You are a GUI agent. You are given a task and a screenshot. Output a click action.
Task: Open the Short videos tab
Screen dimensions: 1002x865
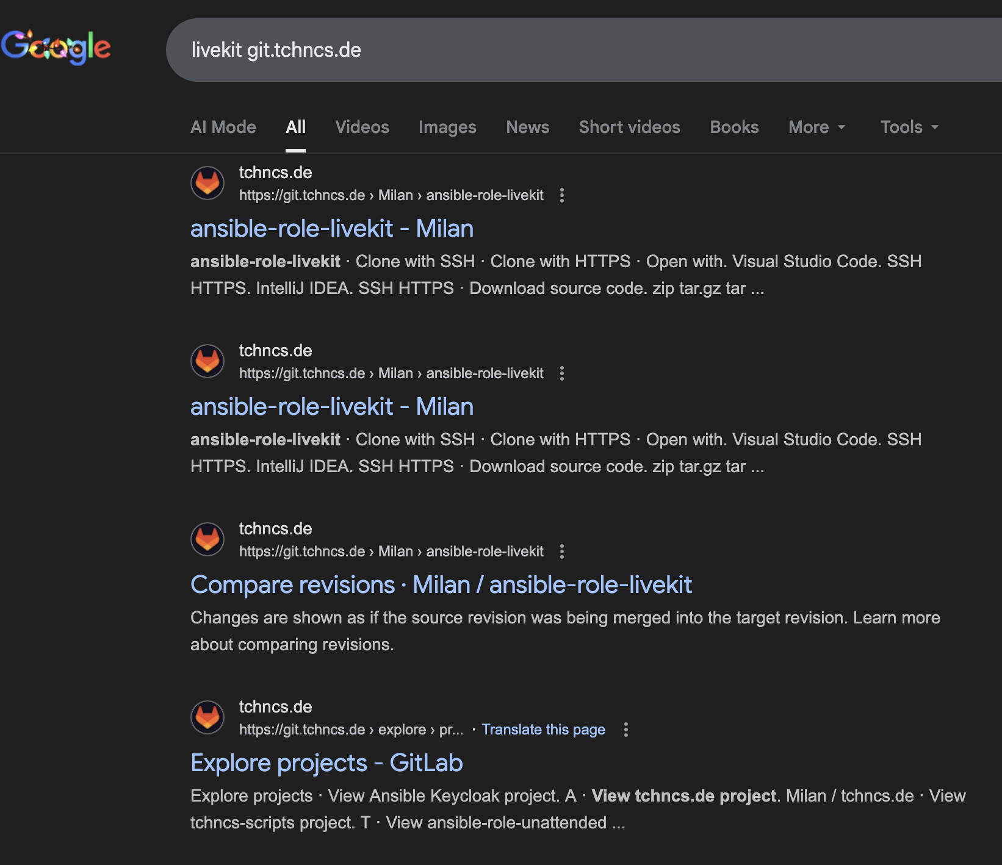(630, 127)
